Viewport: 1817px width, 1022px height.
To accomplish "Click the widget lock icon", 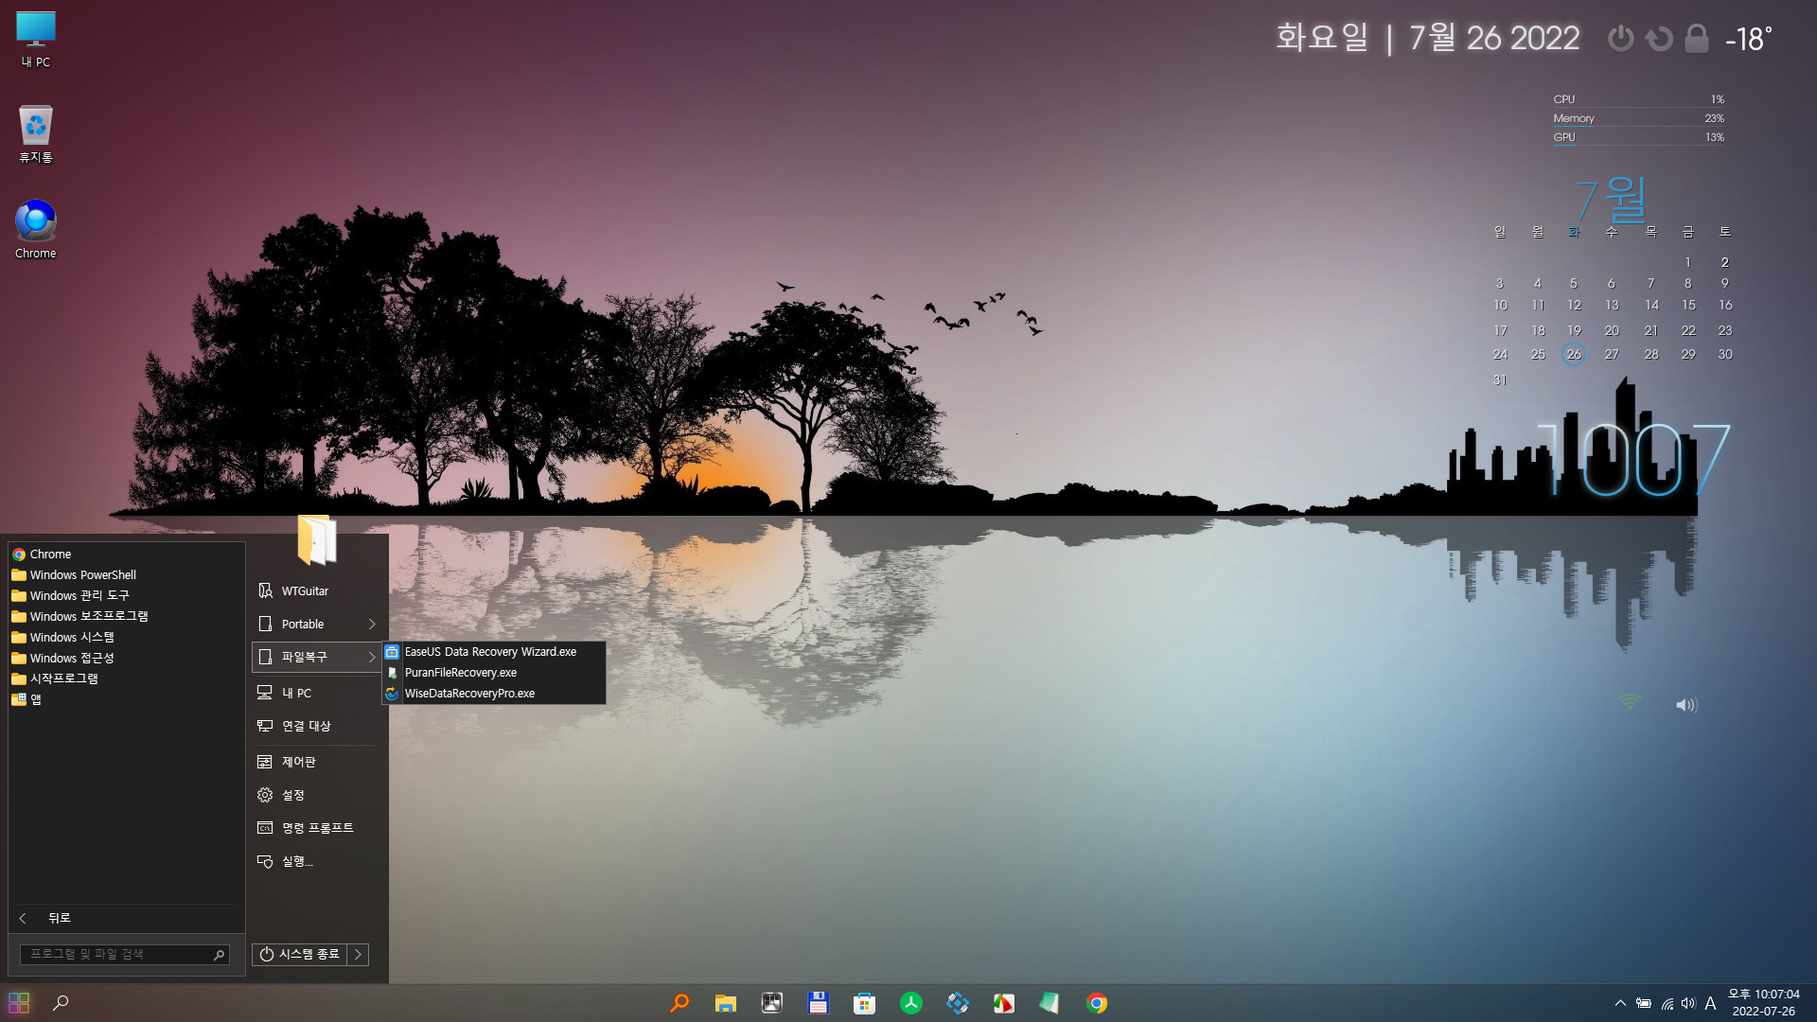I will [x=1697, y=39].
